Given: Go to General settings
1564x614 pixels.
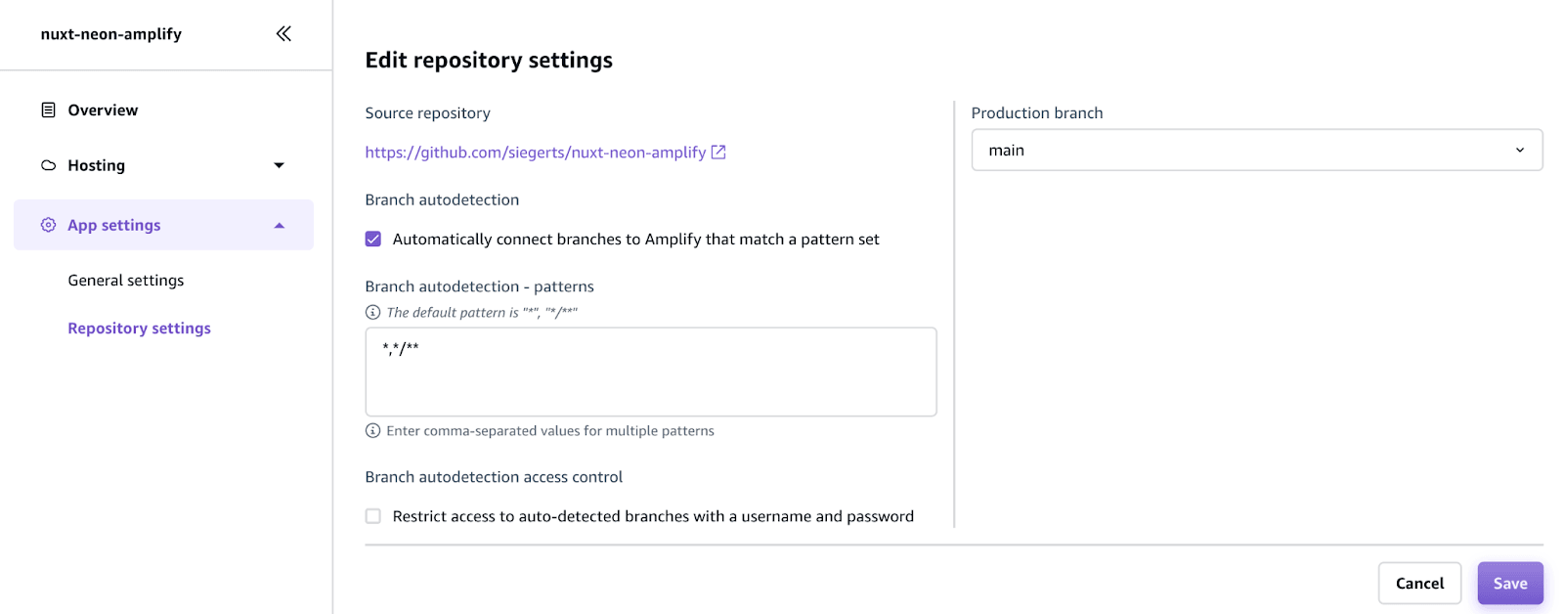Looking at the screenshot, I should pos(125,280).
